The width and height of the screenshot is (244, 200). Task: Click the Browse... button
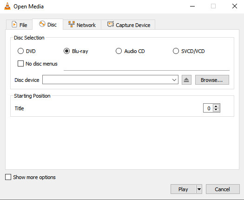tap(212, 80)
